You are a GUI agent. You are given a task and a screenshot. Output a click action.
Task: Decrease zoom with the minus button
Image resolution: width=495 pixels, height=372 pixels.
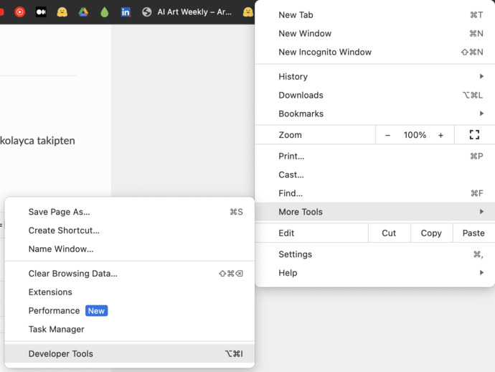pyautogui.click(x=387, y=135)
